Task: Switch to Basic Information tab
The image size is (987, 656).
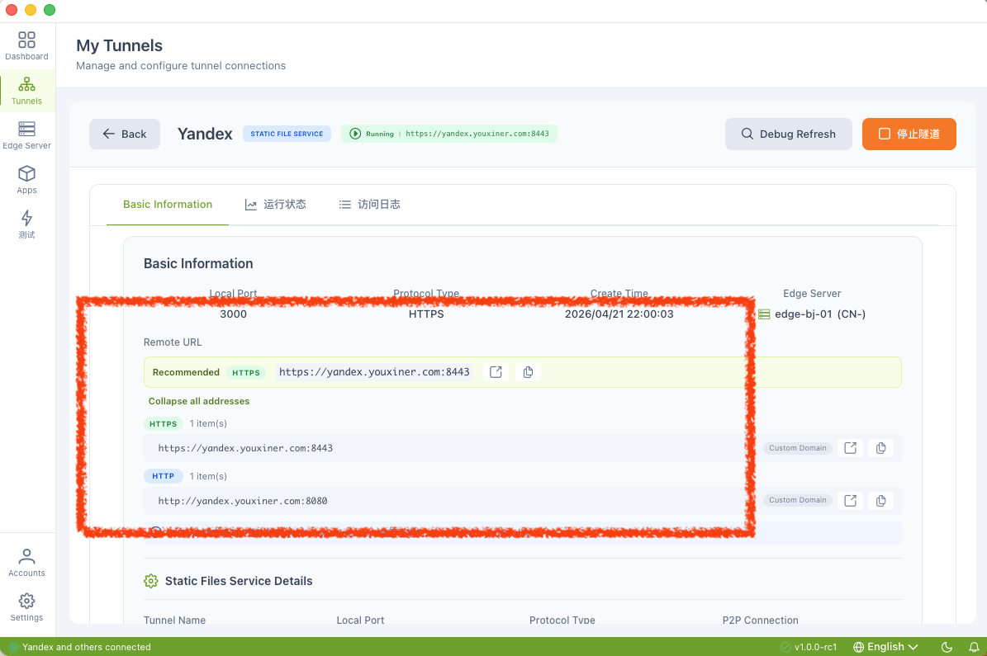Action: pyautogui.click(x=168, y=205)
